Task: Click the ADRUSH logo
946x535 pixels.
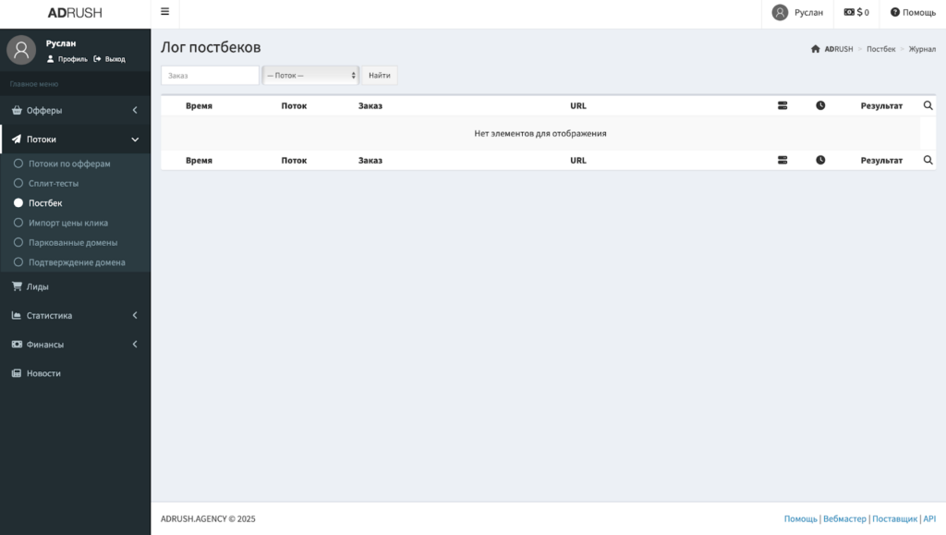Action: point(75,13)
